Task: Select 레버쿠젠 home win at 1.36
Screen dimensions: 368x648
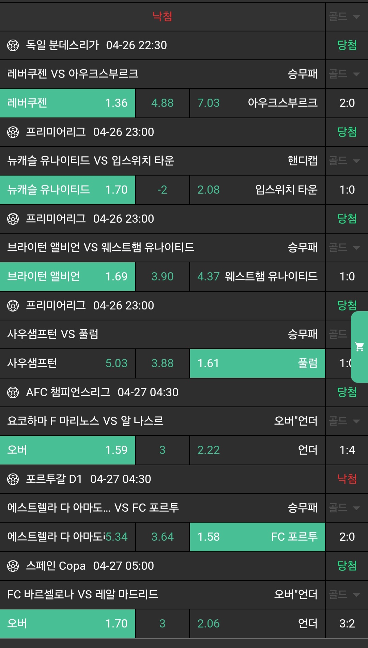Action: pyautogui.click(x=67, y=103)
